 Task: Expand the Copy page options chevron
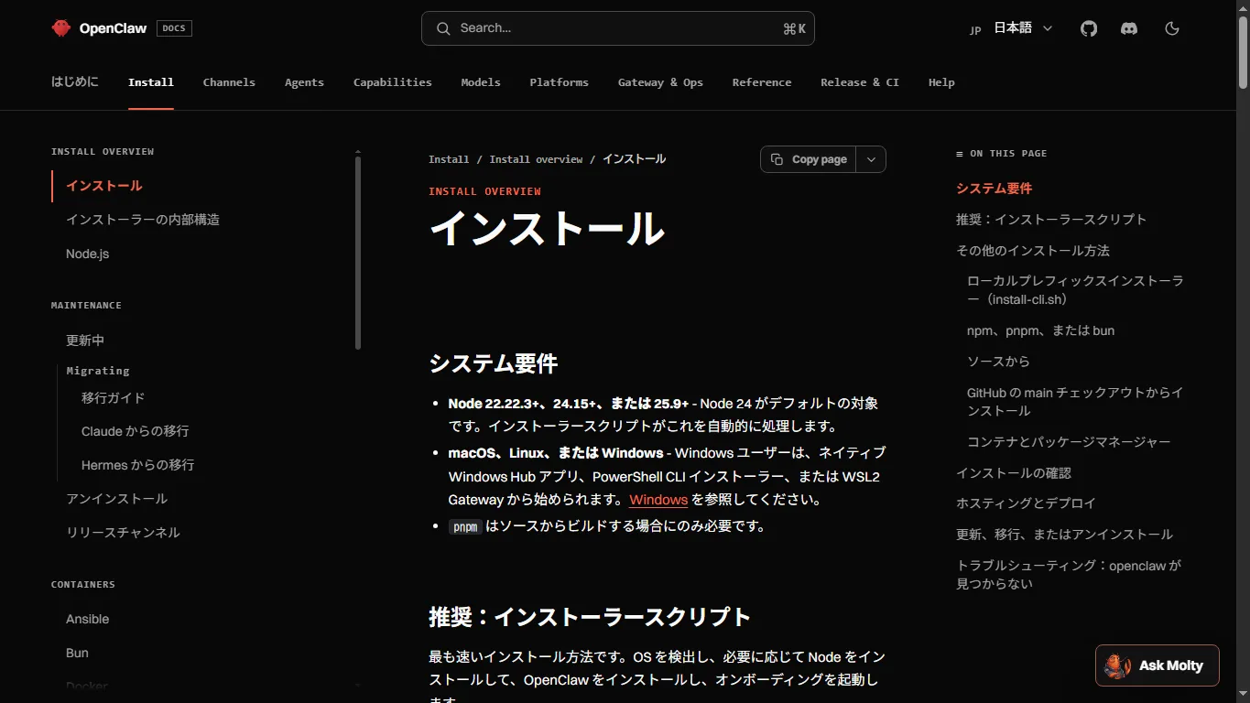click(871, 159)
